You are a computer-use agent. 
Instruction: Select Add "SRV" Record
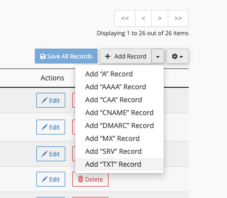click(x=119, y=151)
